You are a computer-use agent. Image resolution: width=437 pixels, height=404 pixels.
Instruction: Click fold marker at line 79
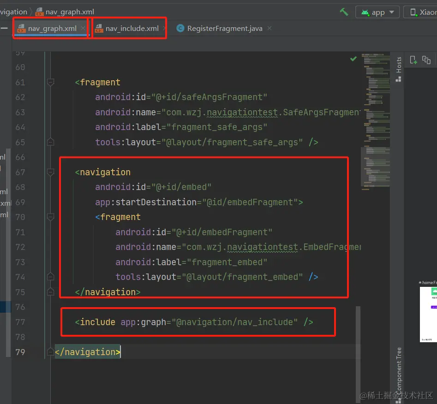coord(50,351)
